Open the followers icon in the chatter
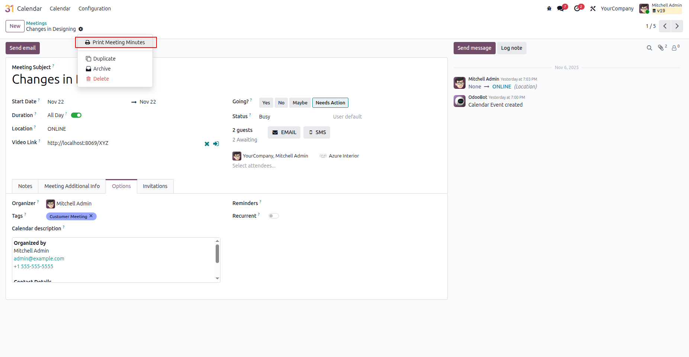The image size is (689, 357). (x=674, y=48)
